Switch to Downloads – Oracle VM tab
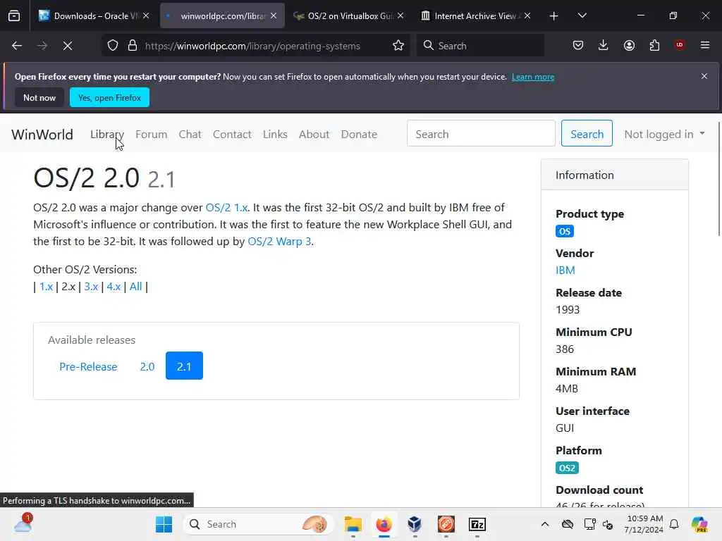This screenshot has width=722, height=541. pyautogui.click(x=94, y=16)
